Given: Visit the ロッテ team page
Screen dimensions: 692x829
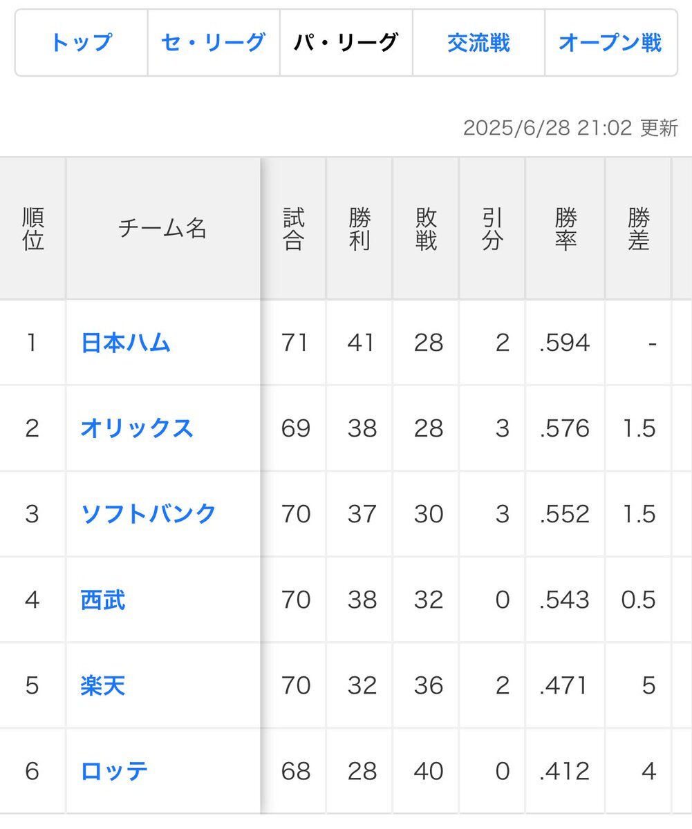Looking at the screenshot, I should point(115,771).
